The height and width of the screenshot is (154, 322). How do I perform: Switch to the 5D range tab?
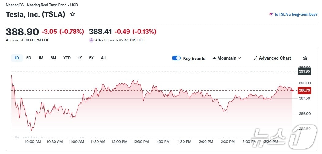click(29, 58)
